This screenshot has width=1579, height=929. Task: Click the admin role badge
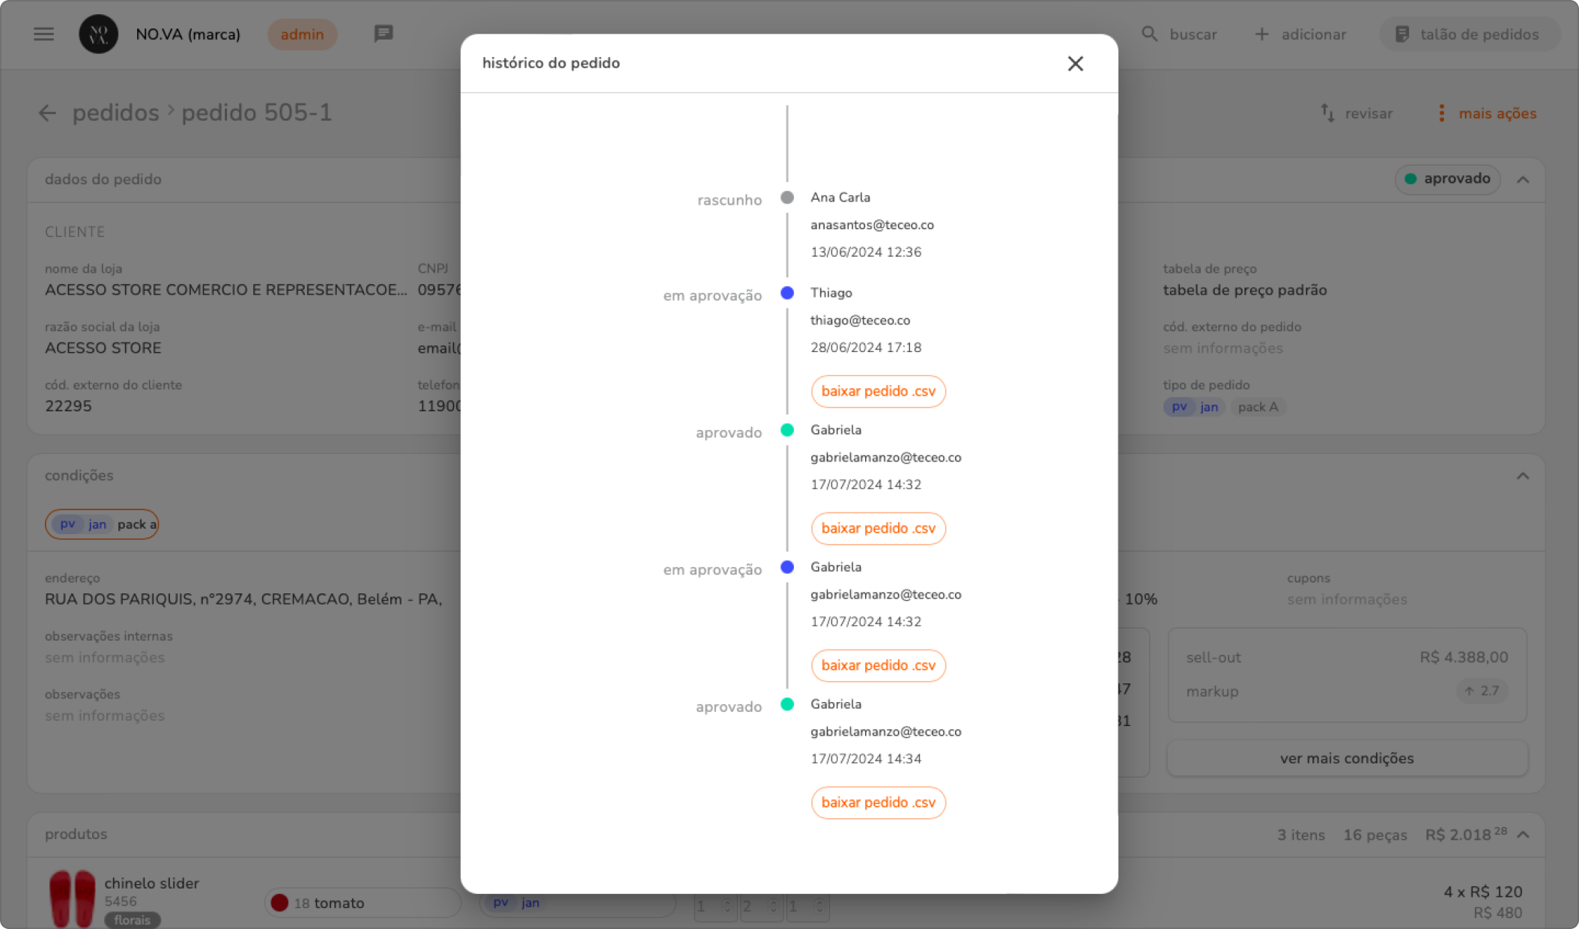coord(302,34)
